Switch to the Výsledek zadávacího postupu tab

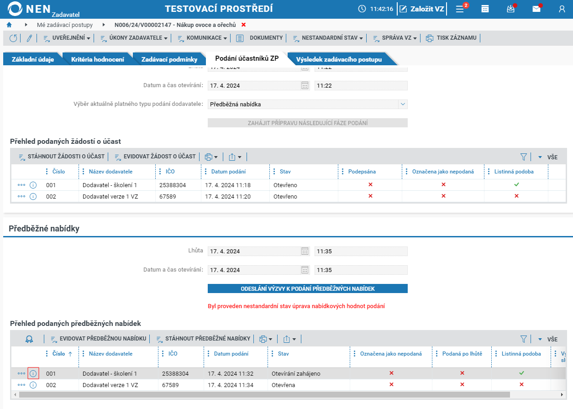tap(339, 59)
